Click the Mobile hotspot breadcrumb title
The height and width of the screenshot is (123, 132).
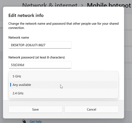coord(109,5)
